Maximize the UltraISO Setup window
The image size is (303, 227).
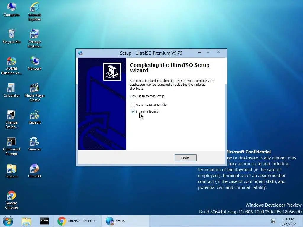pyautogui.click(x=208, y=52)
